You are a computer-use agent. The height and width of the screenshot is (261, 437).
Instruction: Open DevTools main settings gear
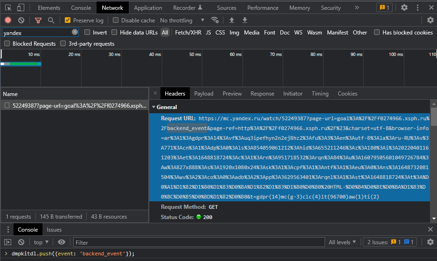click(x=404, y=7)
